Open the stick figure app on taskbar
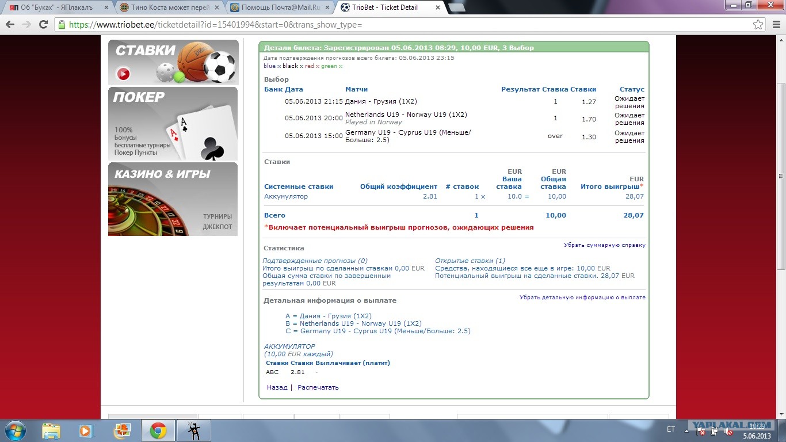The image size is (786, 442). (x=194, y=430)
